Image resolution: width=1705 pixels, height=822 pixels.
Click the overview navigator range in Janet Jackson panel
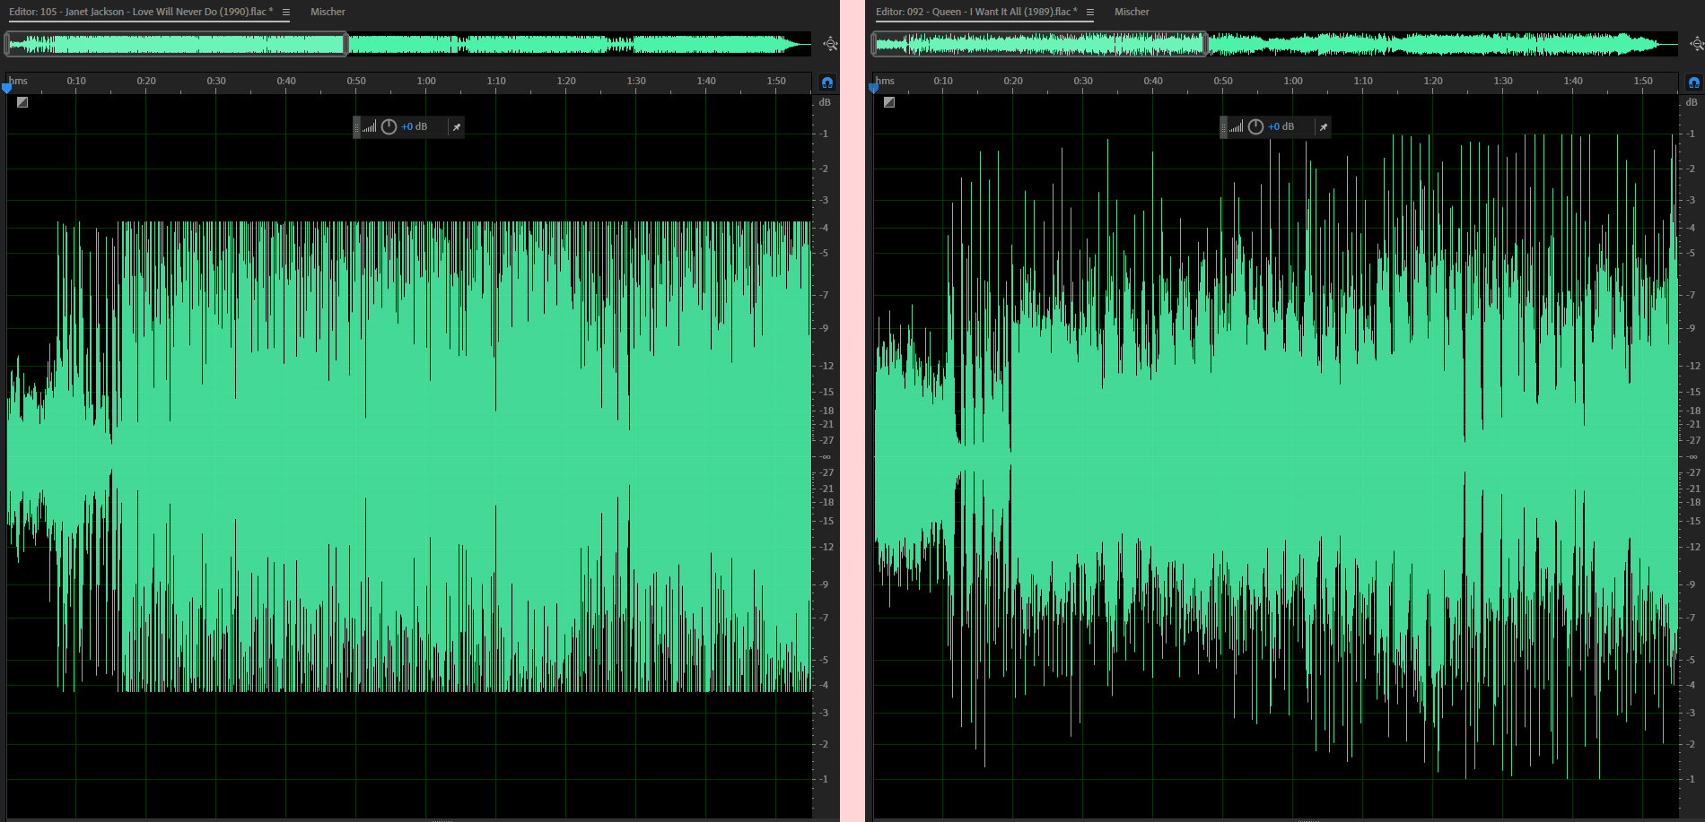tap(177, 44)
